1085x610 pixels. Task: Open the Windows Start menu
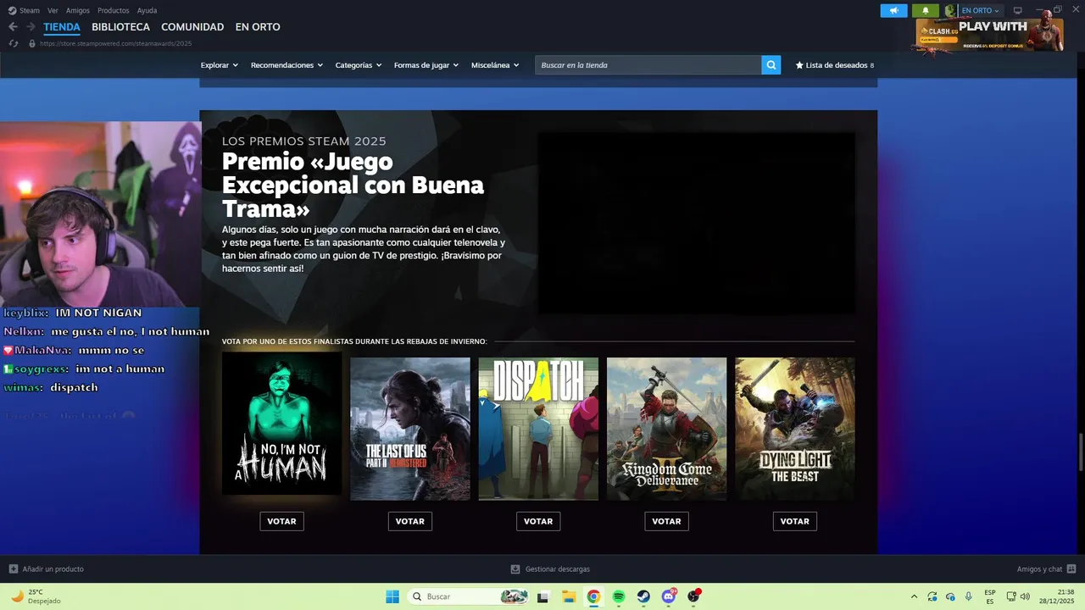392,596
